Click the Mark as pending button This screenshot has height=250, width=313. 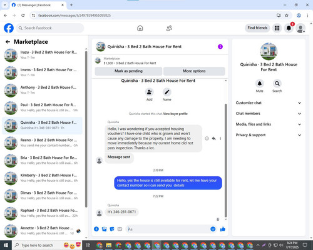128,71
